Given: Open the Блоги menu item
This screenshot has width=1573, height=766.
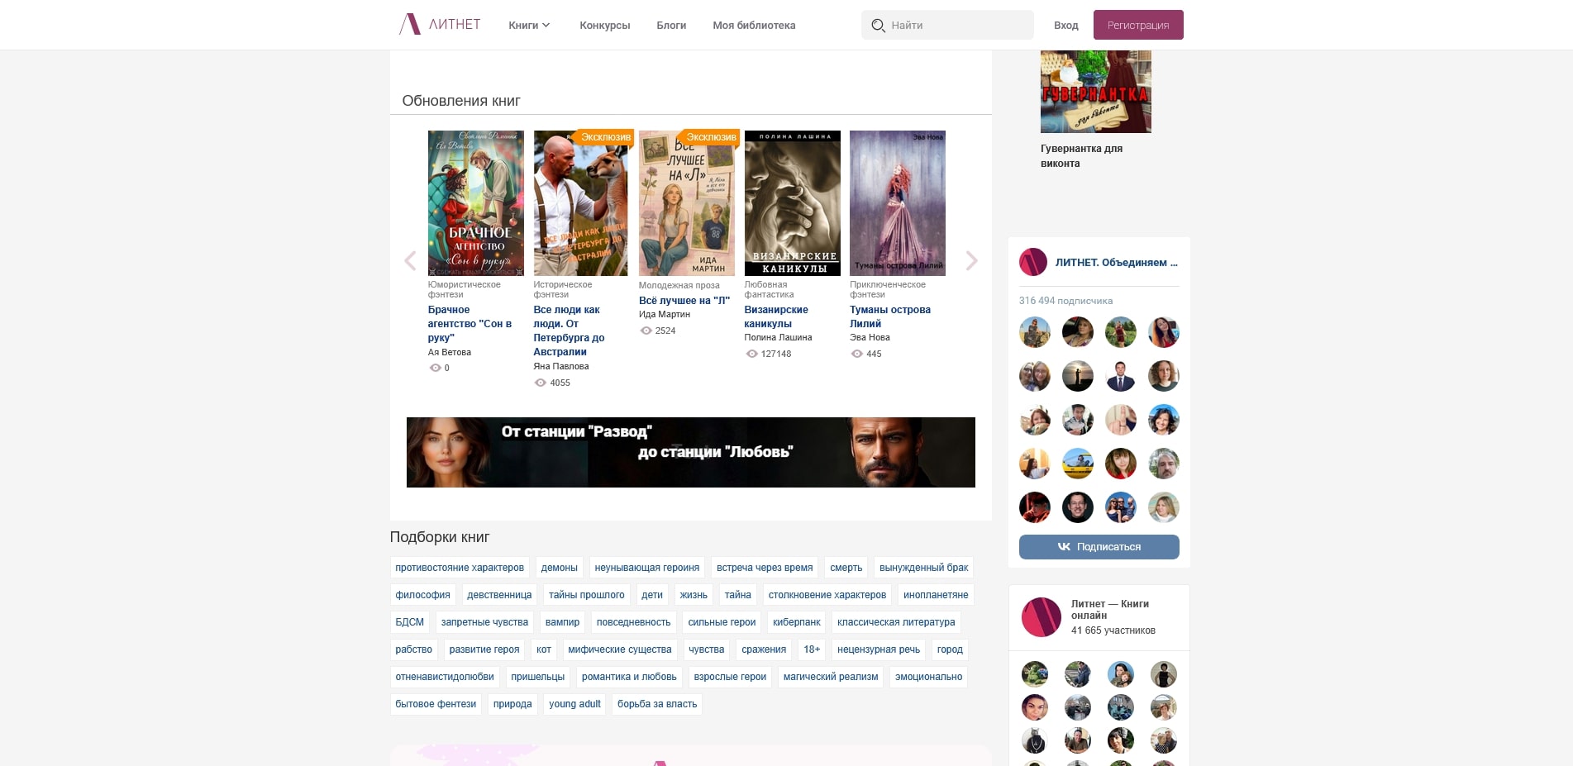Looking at the screenshot, I should click(671, 26).
